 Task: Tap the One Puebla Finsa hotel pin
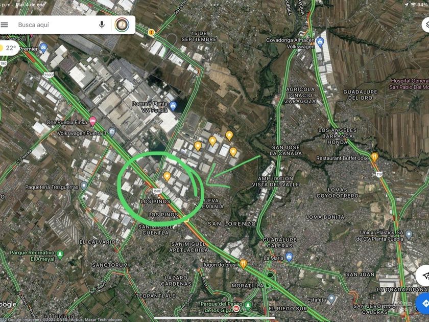[93, 121]
